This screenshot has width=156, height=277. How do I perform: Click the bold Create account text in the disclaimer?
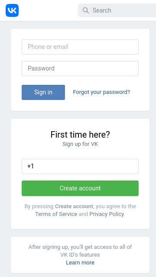[74, 206]
